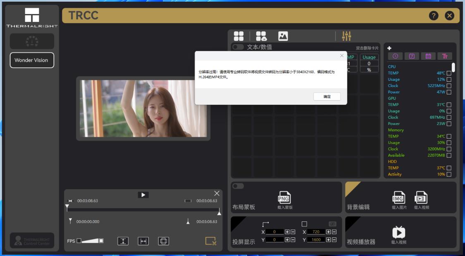Screen dimensions: 465x256
Task: Enable the CPU TEMP checkbox
Action: tap(450, 73)
